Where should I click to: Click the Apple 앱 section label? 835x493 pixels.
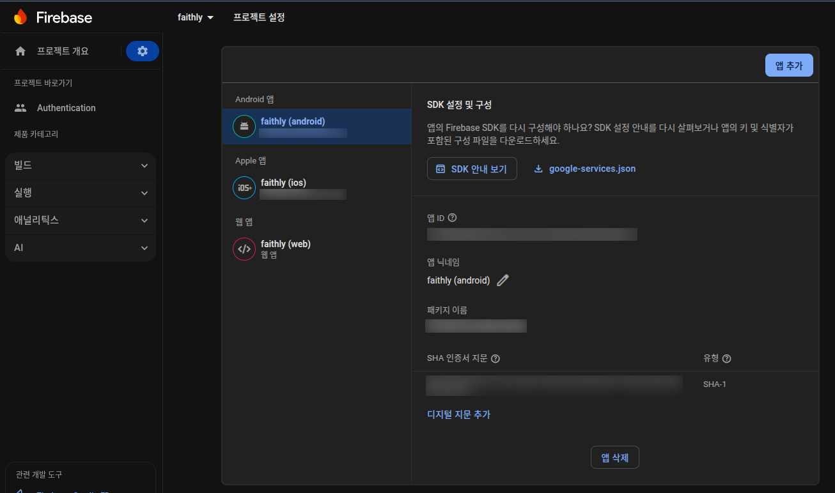pos(251,161)
